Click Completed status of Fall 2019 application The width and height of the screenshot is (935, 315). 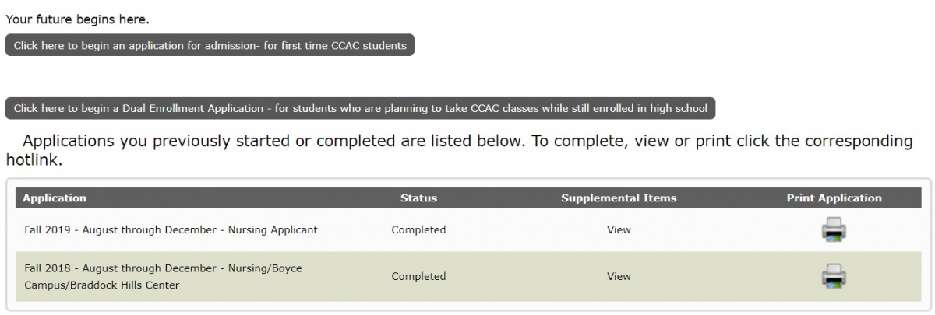pyautogui.click(x=418, y=230)
